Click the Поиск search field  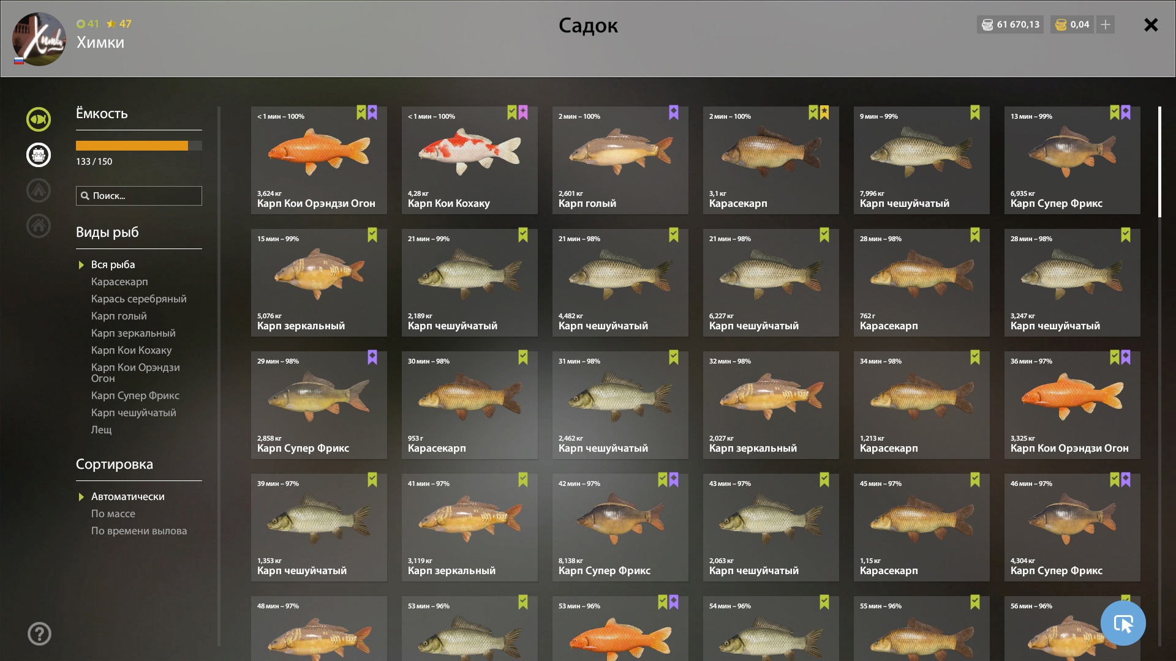[x=139, y=196]
